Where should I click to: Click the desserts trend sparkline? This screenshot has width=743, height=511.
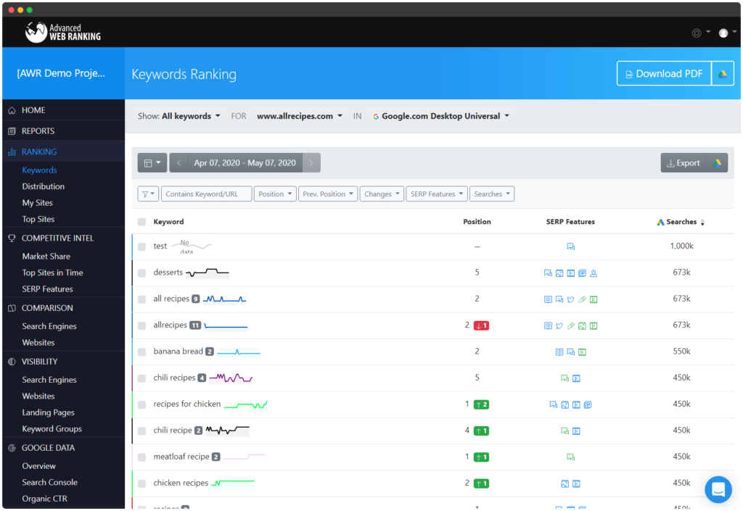pos(208,273)
